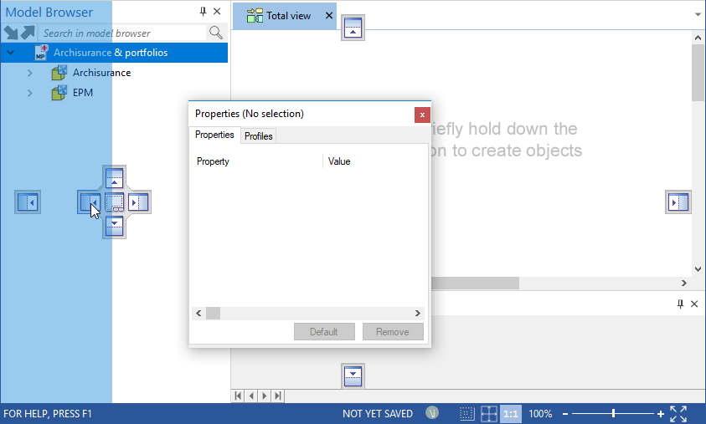The width and height of the screenshot is (706, 424).
Task: Click the fit-to-window icon in status bar
Action: tap(488, 414)
